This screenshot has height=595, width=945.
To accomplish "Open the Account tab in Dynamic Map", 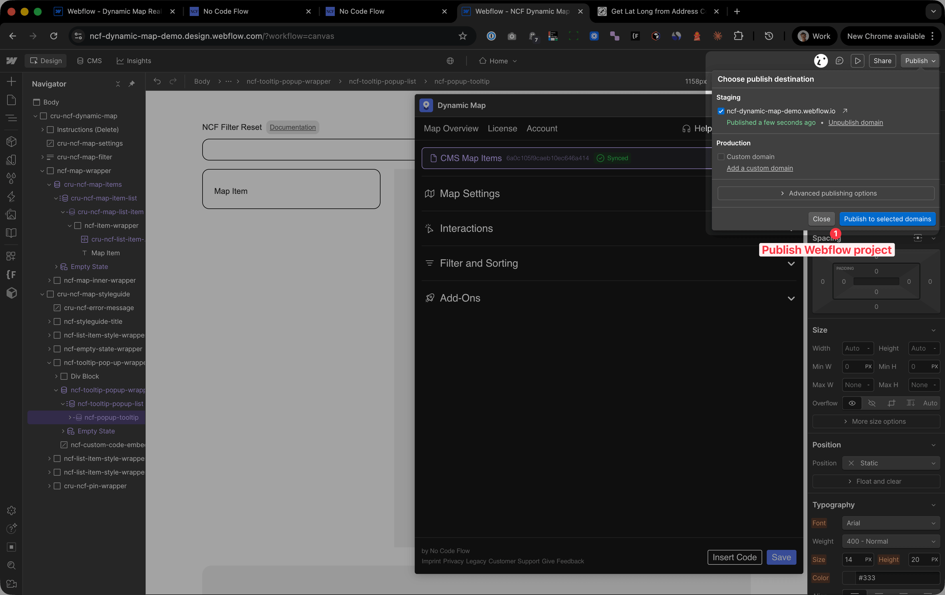I will (542, 128).
